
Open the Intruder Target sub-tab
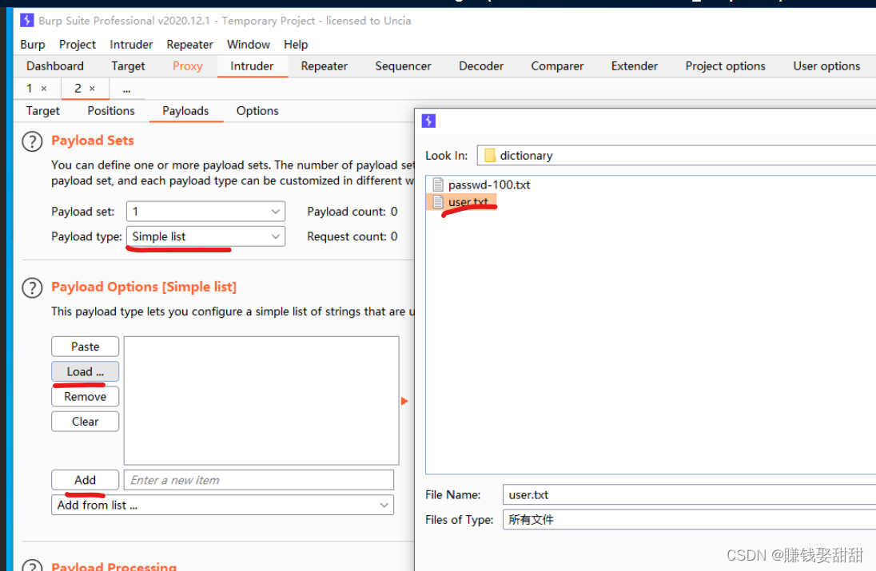pos(42,110)
